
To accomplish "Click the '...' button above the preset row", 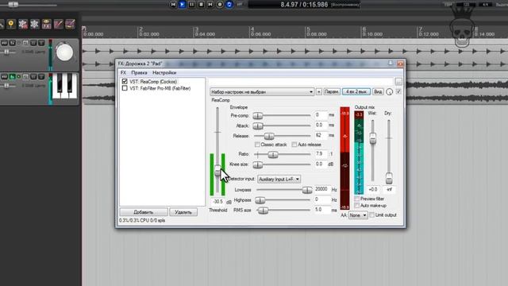I will pyautogui.click(x=398, y=81).
